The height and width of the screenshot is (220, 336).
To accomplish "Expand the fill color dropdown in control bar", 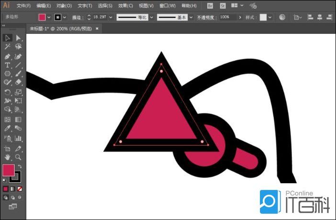I will [49, 17].
